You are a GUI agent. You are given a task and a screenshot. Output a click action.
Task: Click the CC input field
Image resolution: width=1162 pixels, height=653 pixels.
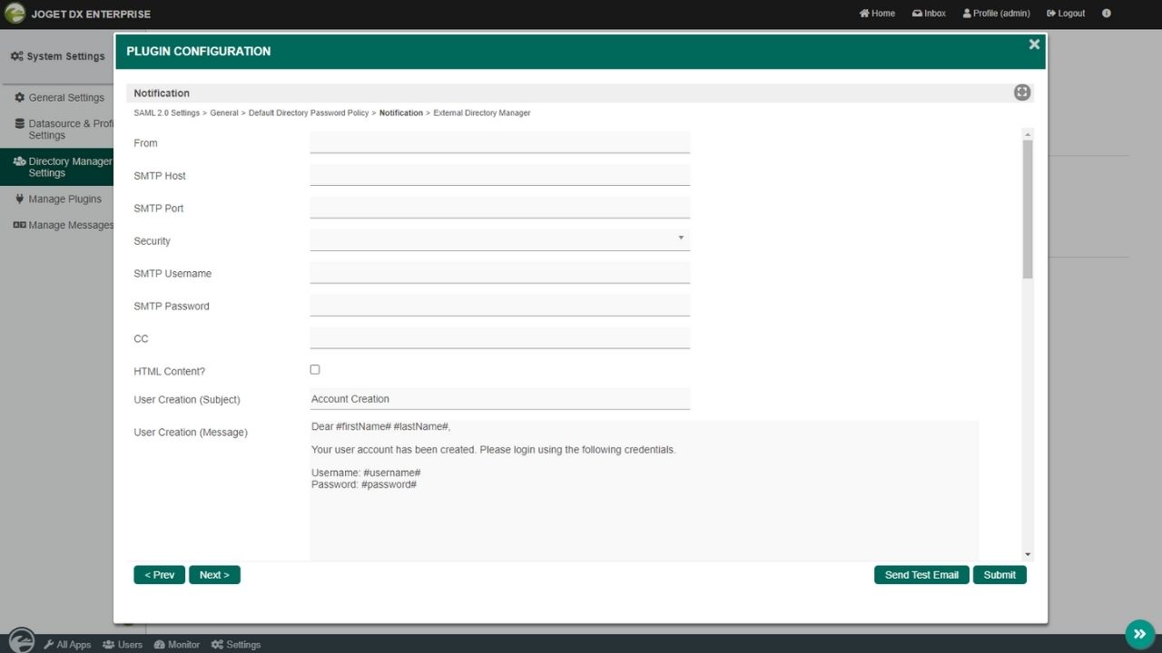pyautogui.click(x=500, y=338)
